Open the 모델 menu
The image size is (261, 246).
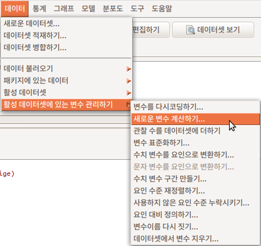pos(88,9)
